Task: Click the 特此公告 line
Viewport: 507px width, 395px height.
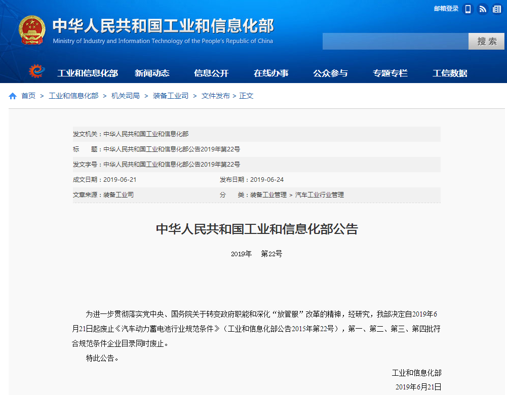Action: click(x=102, y=358)
